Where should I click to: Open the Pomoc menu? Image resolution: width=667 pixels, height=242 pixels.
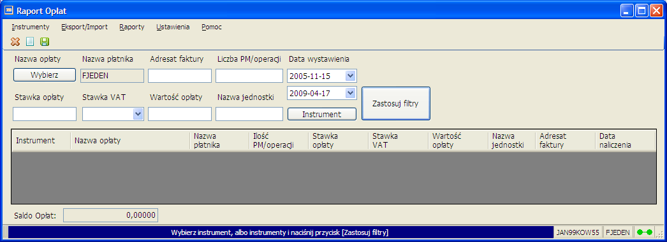point(212,27)
